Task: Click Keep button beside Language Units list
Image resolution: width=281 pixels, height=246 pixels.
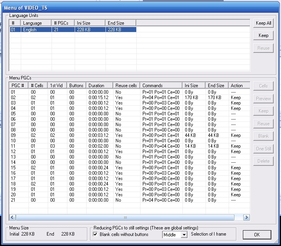Action: click(263, 35)
